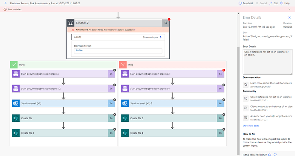This screenshot has height=156, width=295.
Task: Click Outlook icon of 'Send an email (V2) 2'
Action: click(x=125, y=103)
